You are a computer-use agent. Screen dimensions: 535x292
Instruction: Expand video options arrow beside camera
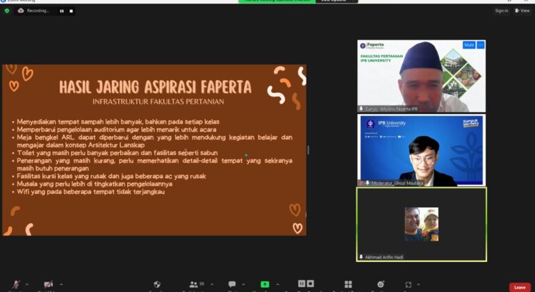pyautogui.click(x=61, y=284)
